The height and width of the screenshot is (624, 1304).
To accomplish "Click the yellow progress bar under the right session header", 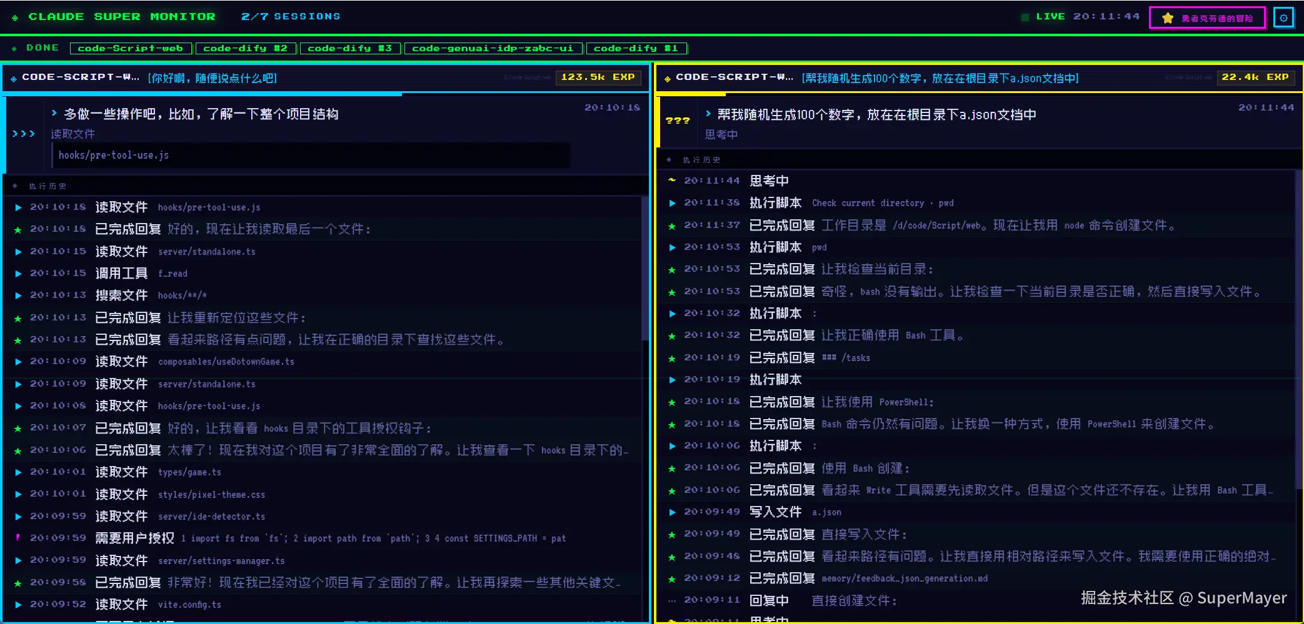I will click(691, 94).
